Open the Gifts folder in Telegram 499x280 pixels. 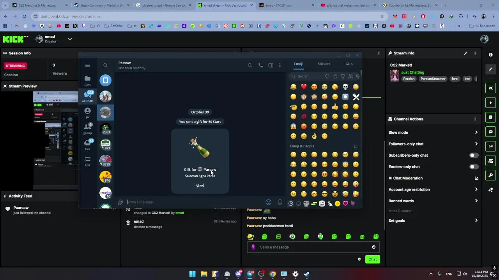87,81
